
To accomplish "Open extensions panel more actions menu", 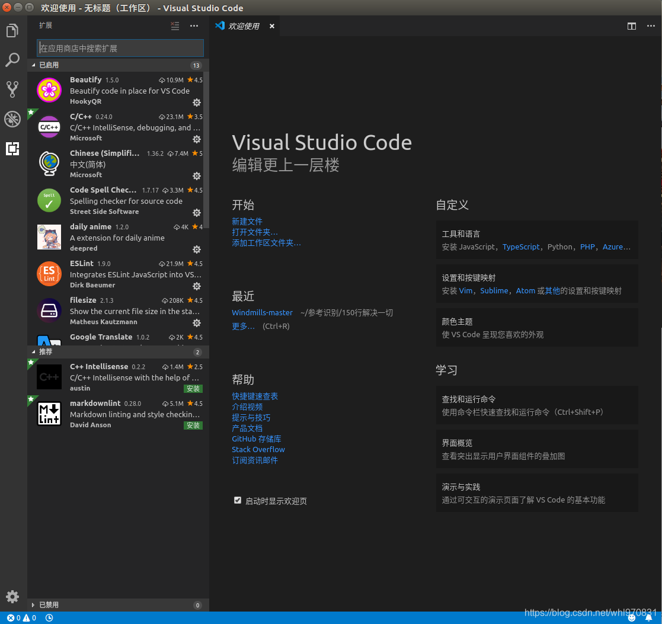I will (x=194, y=25).
